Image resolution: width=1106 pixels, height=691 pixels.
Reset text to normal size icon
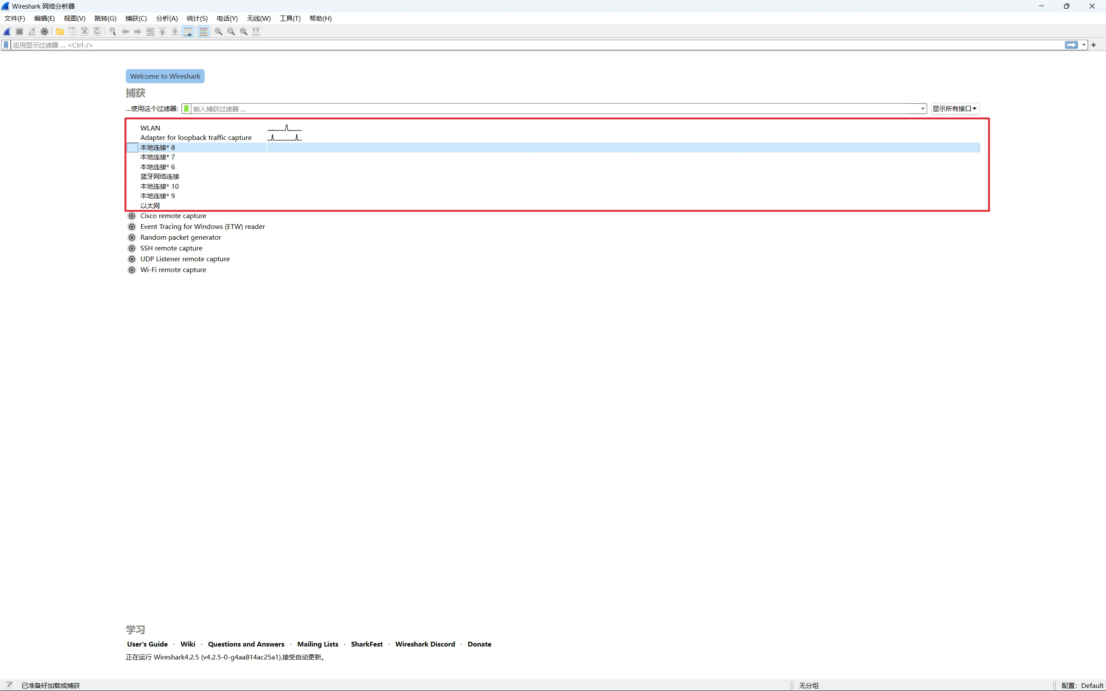[244, 32]
